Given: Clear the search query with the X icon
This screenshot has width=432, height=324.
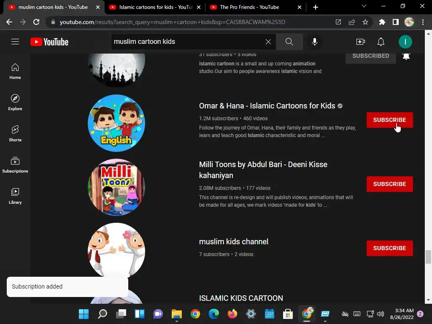Looking at the screenshot, I should pos(268,42).
